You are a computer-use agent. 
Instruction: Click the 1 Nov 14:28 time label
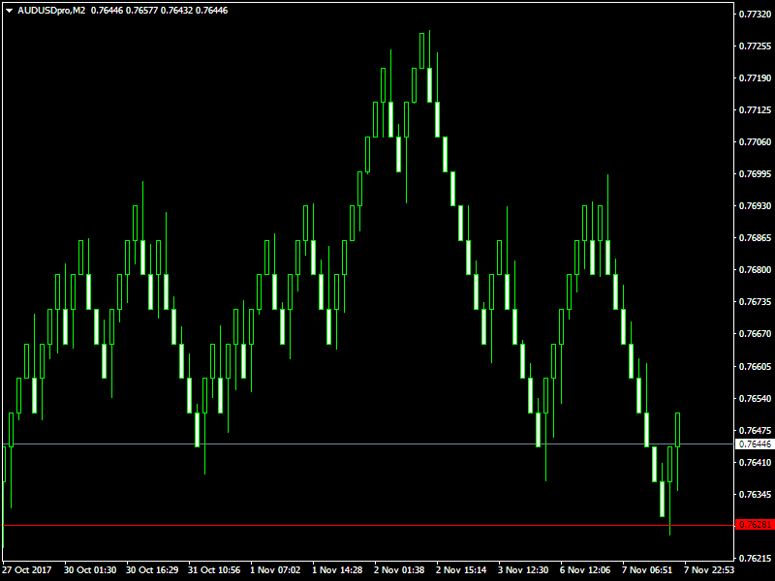(337, 570)
